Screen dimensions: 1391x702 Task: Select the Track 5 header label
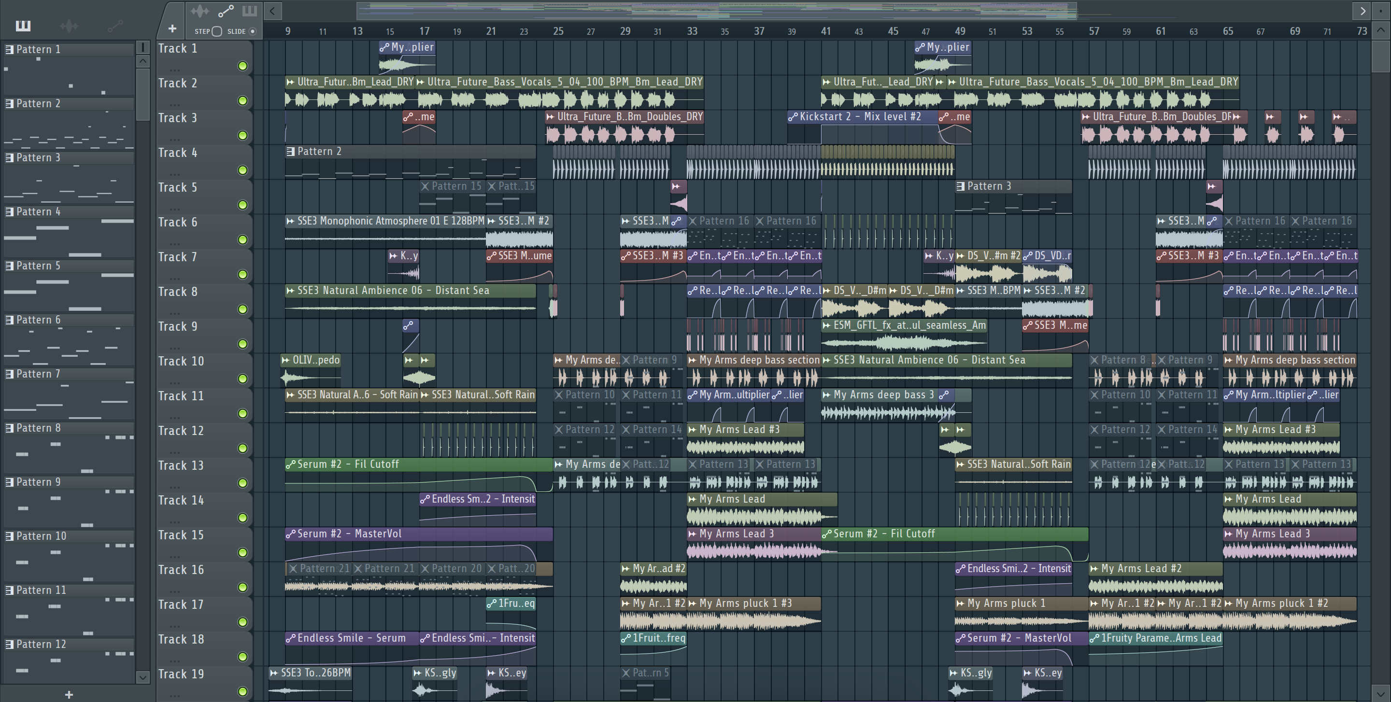[x=178, y=188]
